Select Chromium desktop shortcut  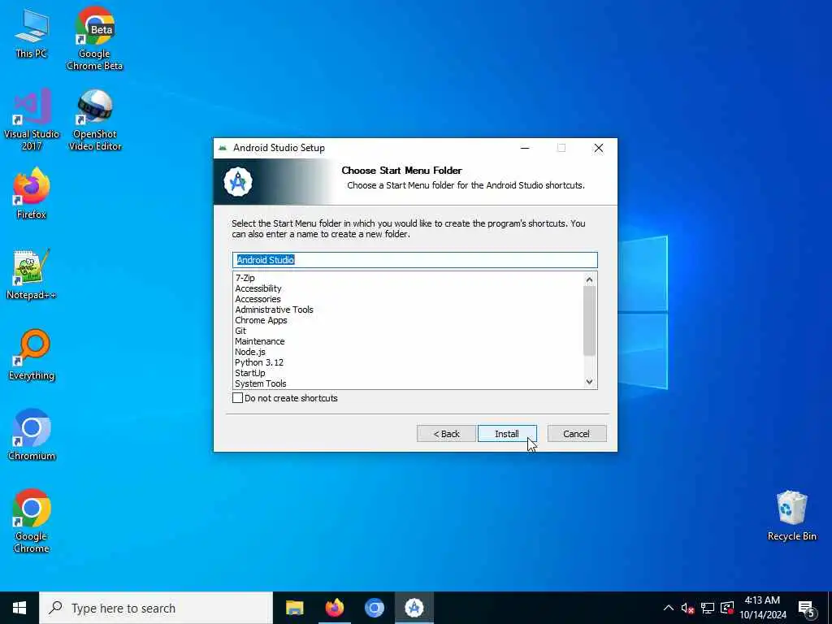click(x=32, y=435)
